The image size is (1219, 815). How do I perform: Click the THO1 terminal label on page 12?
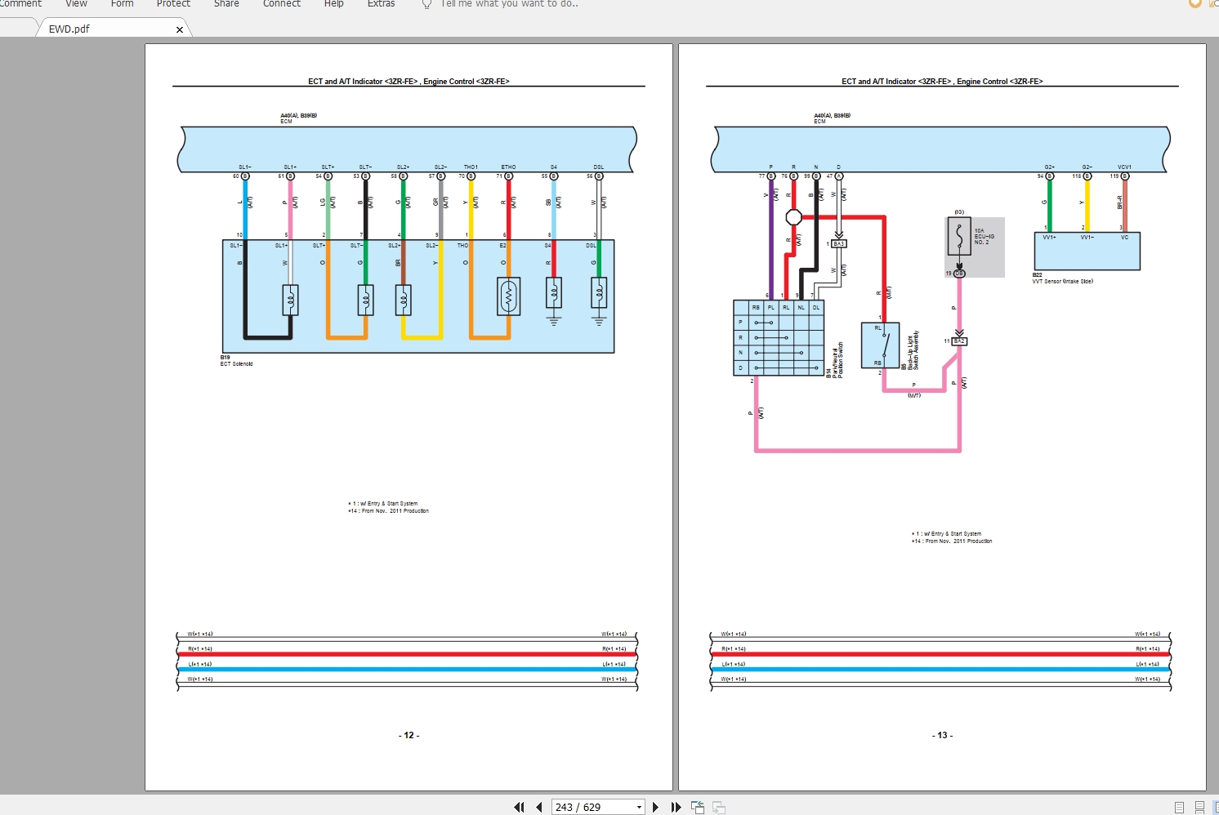tap(471, 167)
